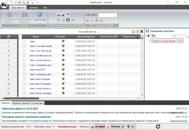The image size is (189, 130).
Task: Click the lower скрыть новость link
Action: click(x=178, y=121)
